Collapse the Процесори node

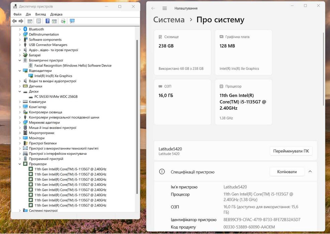pyautogui.click(x=20, y=164)
